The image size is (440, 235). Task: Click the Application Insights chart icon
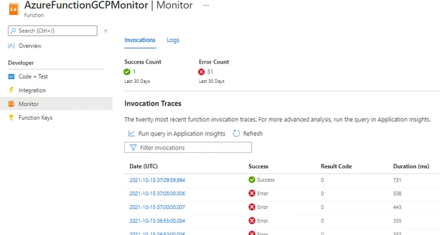(x=131, y=133)
